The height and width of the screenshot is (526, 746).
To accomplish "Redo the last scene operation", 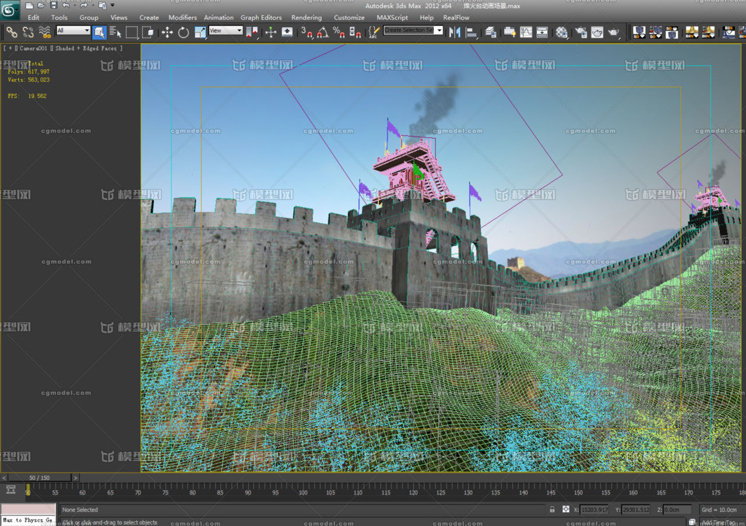I will coord(83,5).
